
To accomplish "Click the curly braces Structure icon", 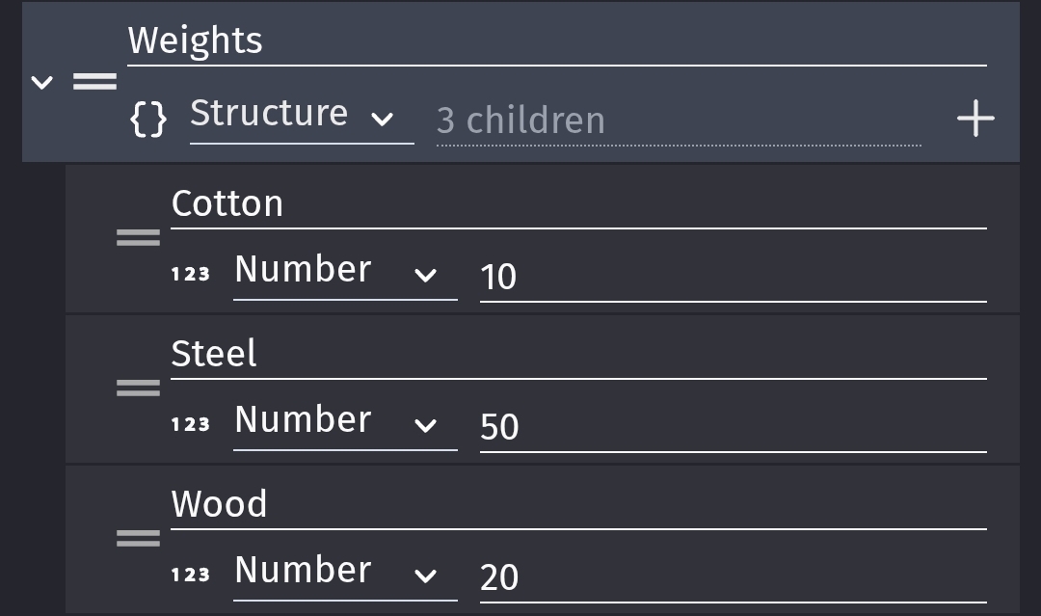I will click(148, 120).
